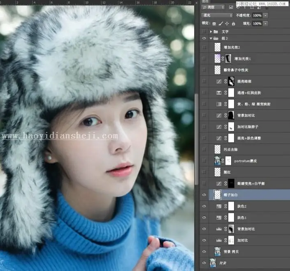Click the pixel layer filter icon

pyautogui.click(x=231, y=7)
